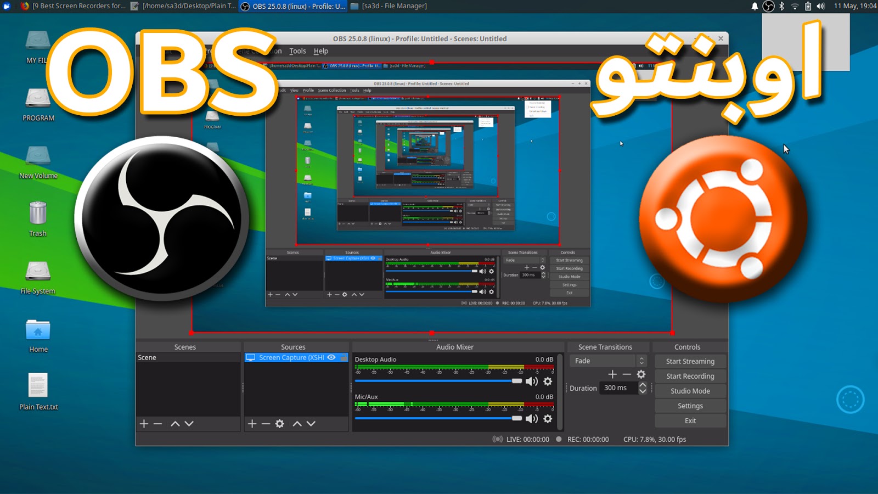Click the notification bell in the top panel
Screen dimensions: 878x494
[755, 6]
